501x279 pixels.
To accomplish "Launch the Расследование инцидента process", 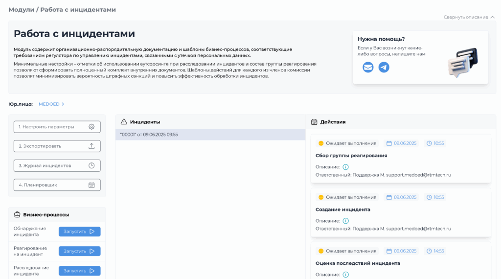I will click(80, 271).
